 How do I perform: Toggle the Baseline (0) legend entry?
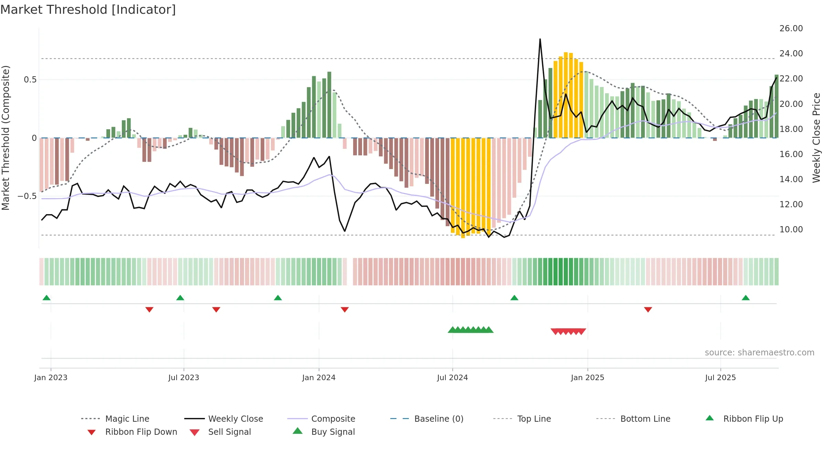point(427,419)
